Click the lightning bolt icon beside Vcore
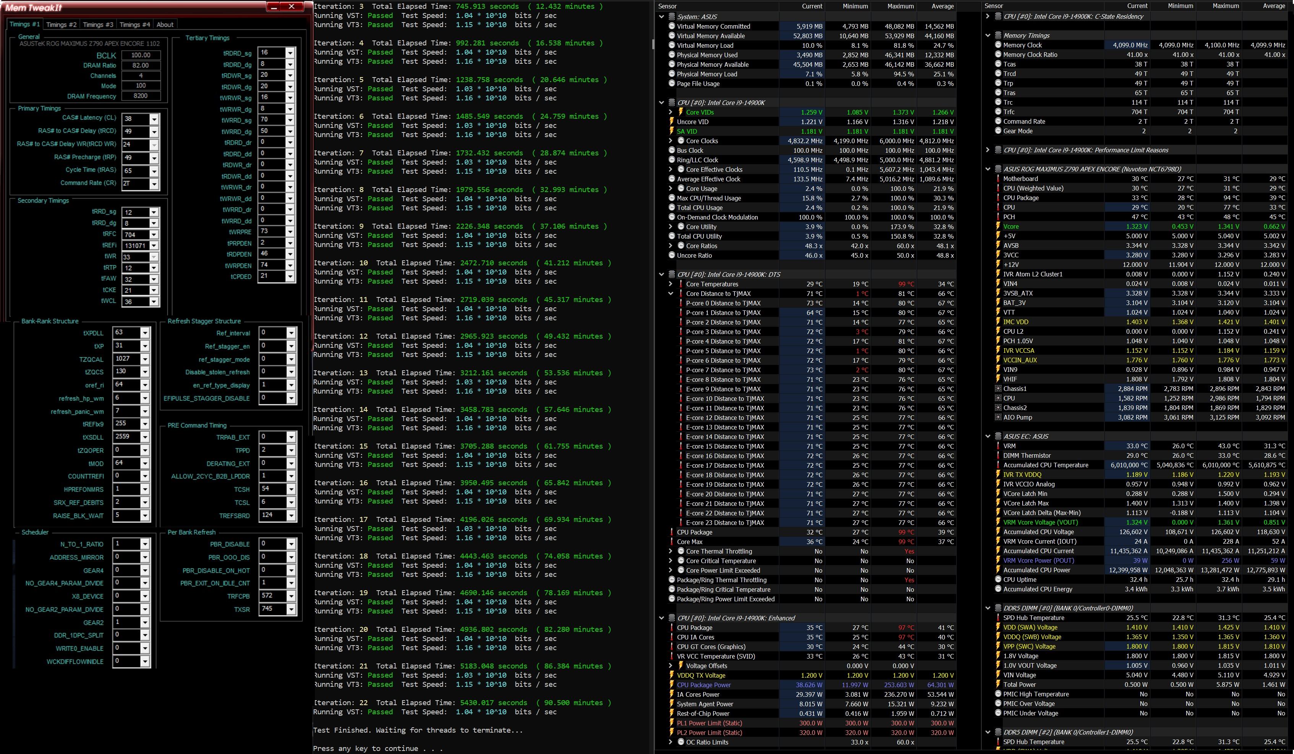This screenshot has width=1294, height=754. 998,226
